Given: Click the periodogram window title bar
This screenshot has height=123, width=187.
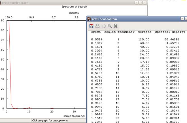Looking at the screenshot, I should (x=137, y=19).
